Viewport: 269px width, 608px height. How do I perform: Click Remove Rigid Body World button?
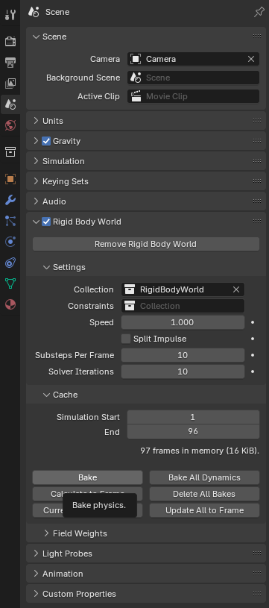(146, 244)
